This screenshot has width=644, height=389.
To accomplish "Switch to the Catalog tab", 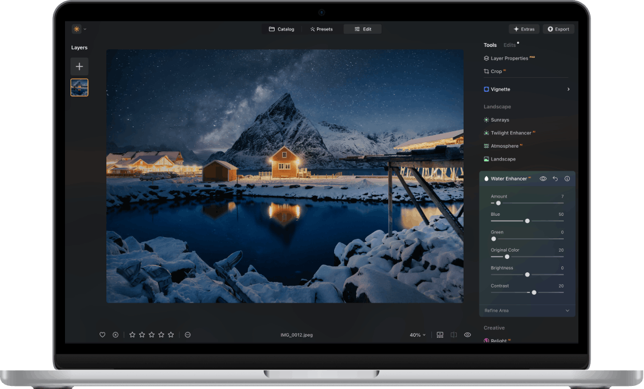I will point(281,29).
